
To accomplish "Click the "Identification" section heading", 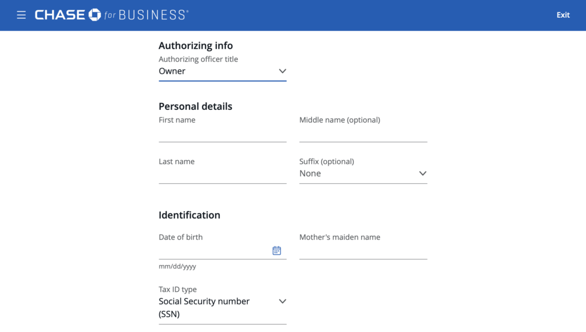I will tap(189, 215).
